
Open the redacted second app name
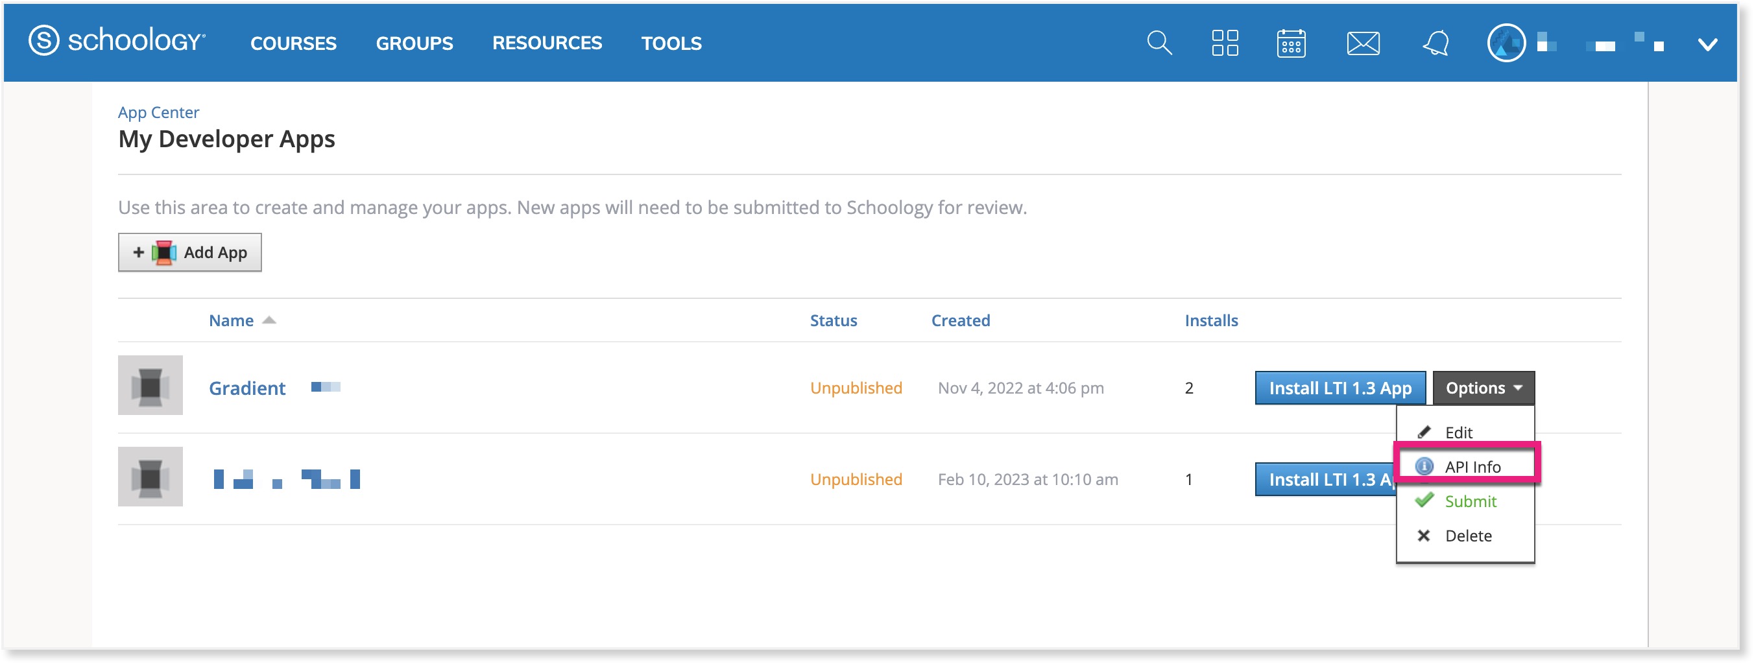tap(286, 479)
